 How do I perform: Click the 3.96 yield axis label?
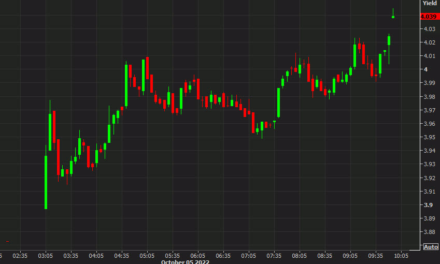click(x=429, y=124)
